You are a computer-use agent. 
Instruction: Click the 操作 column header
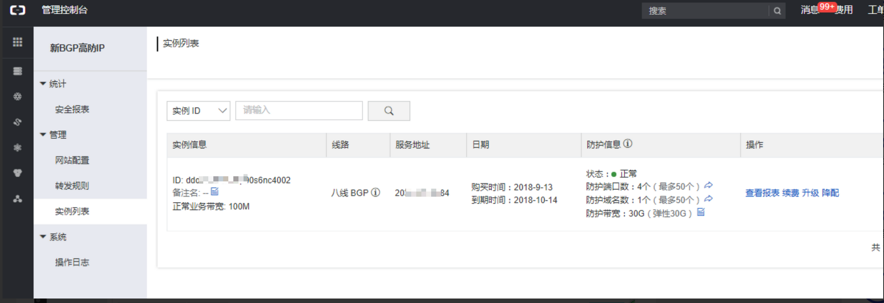[x=755, y=145]
